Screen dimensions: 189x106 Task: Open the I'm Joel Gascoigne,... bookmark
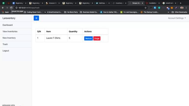[x=129, y=12]
